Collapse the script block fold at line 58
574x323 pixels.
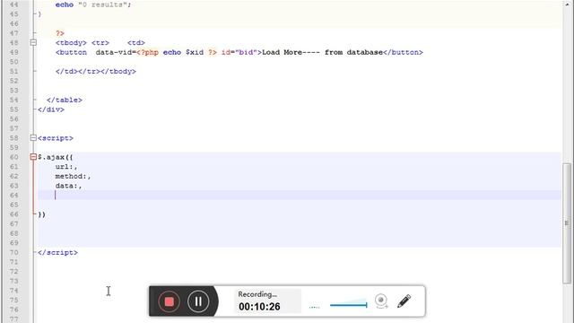pyautogui.click(x=33, y=138)
